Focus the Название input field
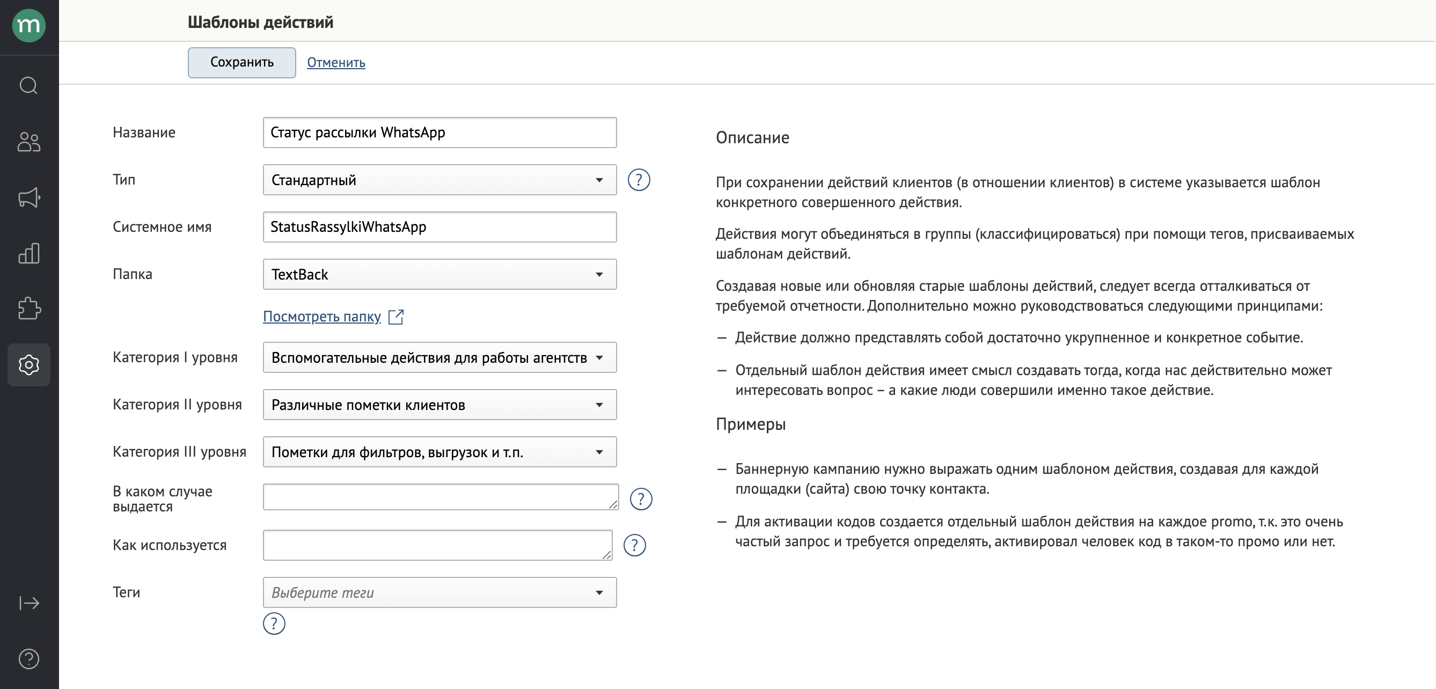The width and height of the screenshot is (1436, 689). tap(440, 133)
